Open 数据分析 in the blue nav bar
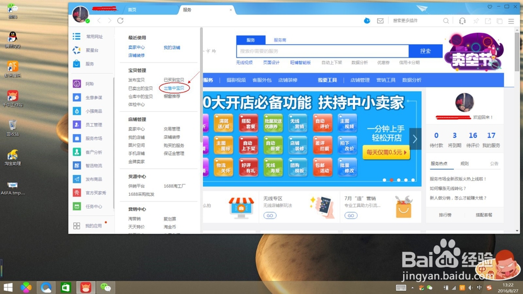523x294 pixels. tap(412, 80)
